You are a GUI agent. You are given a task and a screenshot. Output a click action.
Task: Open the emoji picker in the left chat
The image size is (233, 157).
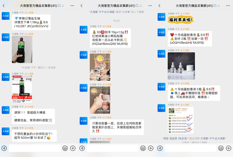[x=65, y=148]
